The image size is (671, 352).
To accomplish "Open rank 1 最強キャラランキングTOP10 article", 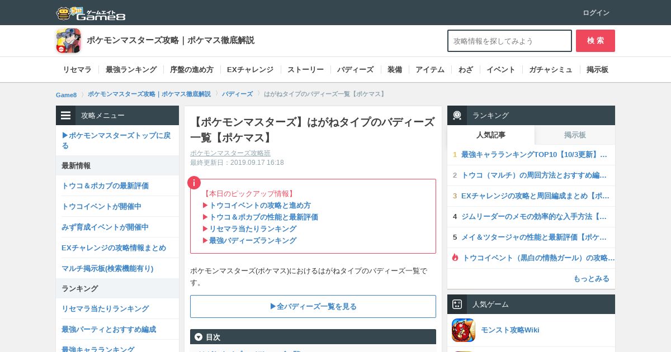I will coord(534,154).
